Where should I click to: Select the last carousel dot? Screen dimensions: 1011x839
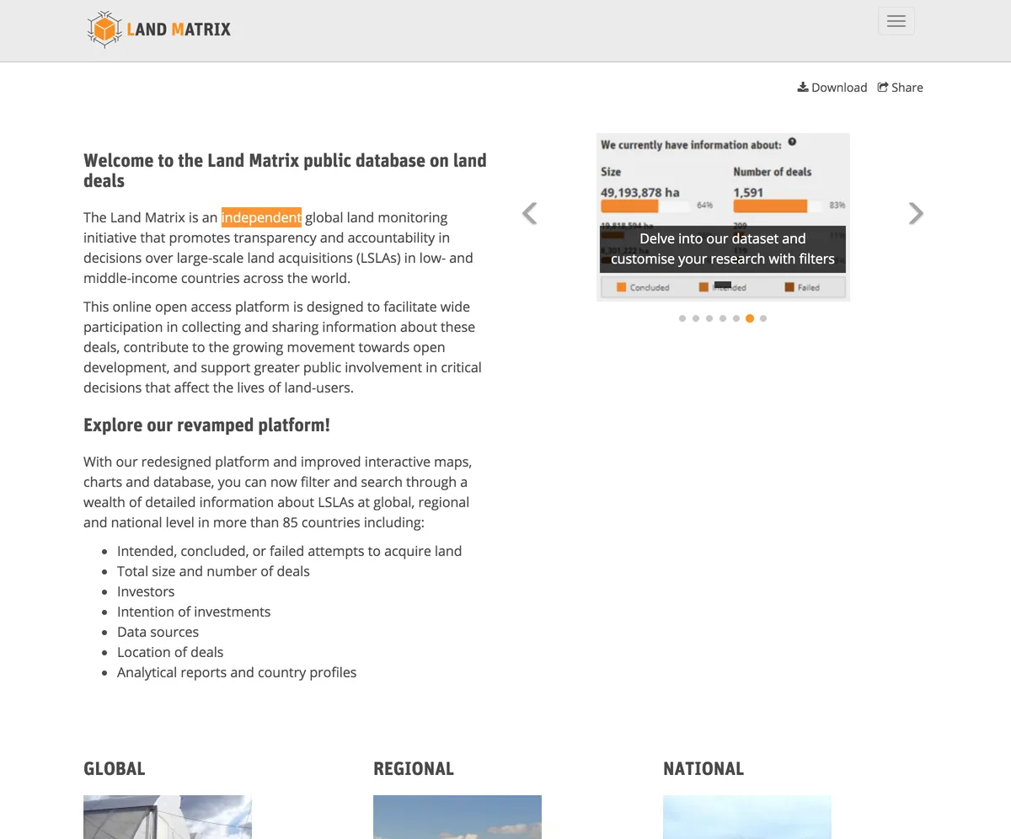point(763,318)
